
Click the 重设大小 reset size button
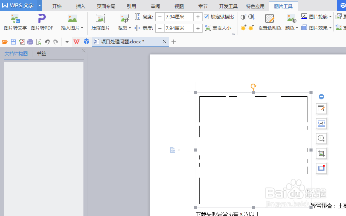pos(218,28)
